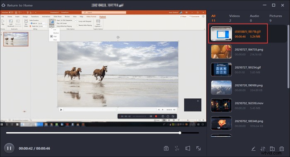The width and height of the screenshot is (290, 157).
Task: Close the small dark webcam overlay box
Action: (198, 101)
